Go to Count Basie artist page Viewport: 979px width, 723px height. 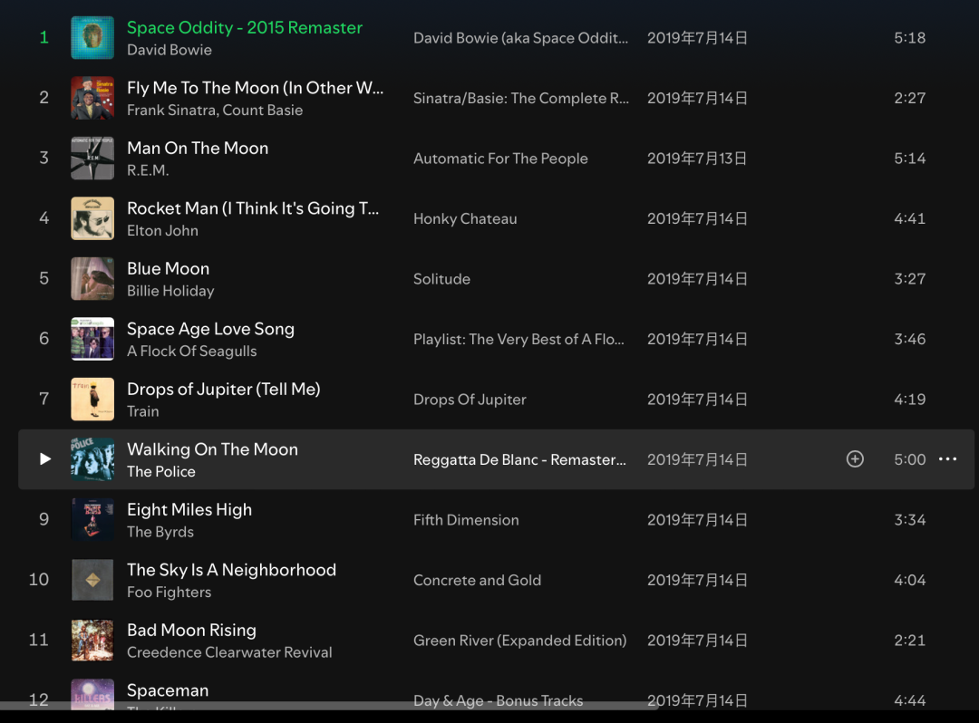tap(263, 111)
